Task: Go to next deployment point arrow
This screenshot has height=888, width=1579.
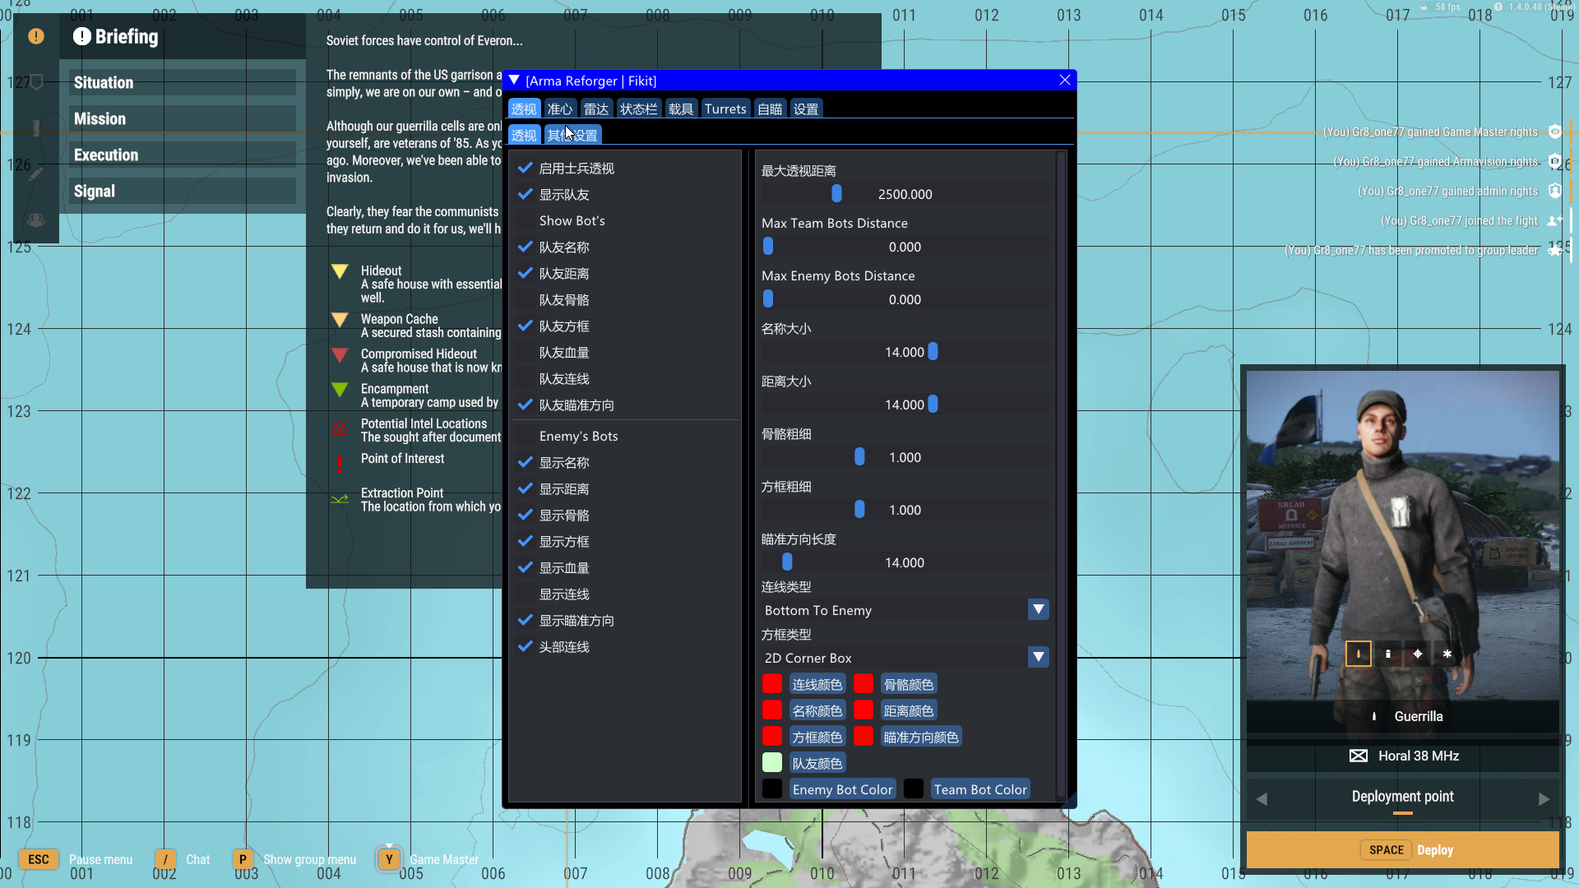Action: pyautogui.click(x=1544, y=799)
